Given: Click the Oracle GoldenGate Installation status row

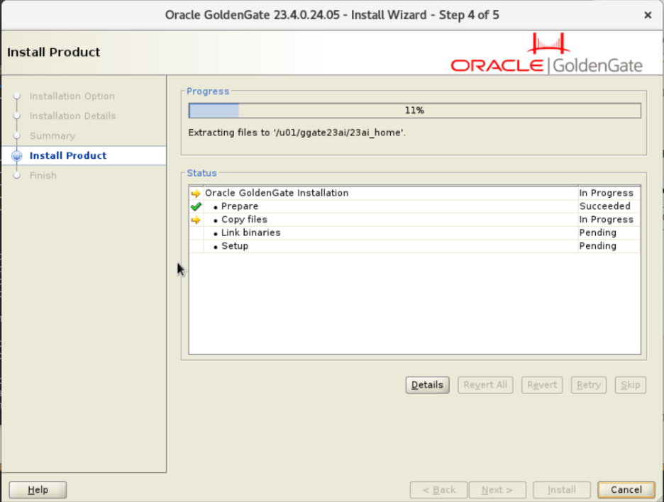Looking at the screenshot, I should pyautogui.click(x=414, y=193).
